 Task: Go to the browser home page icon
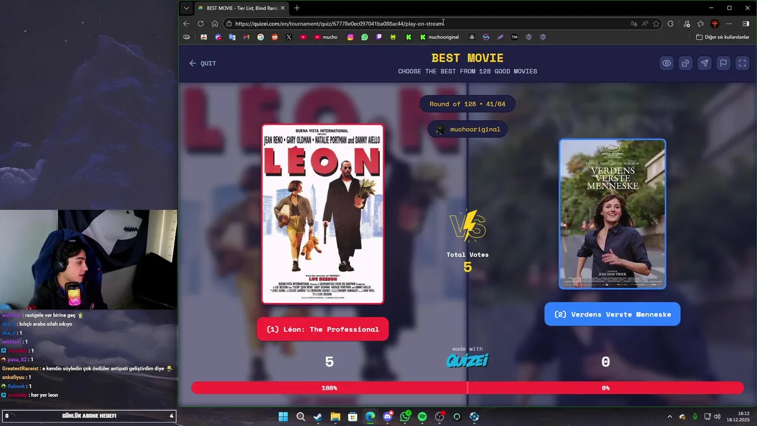215,24
